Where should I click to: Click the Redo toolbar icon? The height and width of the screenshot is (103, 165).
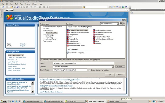coord(35,7)
